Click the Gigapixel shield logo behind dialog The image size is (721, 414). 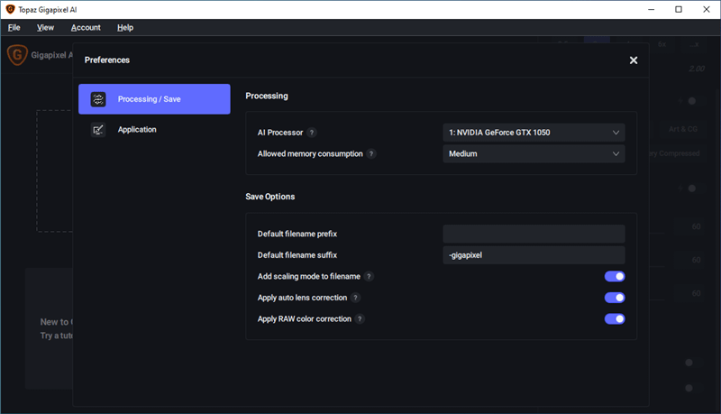[17, 55]
